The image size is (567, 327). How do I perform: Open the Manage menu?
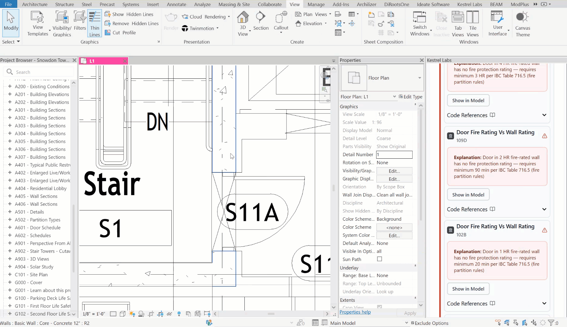pos(316,4)
